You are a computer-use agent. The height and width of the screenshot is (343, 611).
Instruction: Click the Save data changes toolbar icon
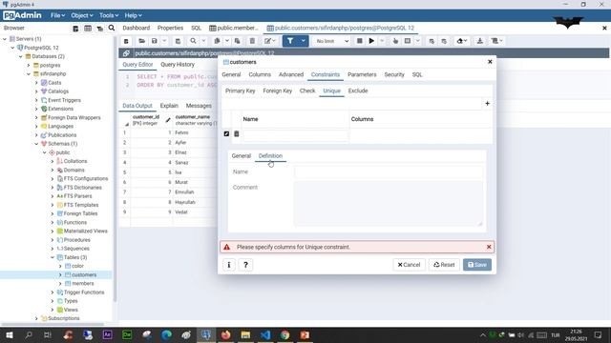click(x=178, y=41)
